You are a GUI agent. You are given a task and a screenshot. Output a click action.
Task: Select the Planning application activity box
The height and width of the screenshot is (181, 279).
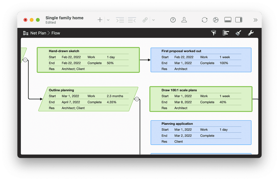tap(201, 132)
